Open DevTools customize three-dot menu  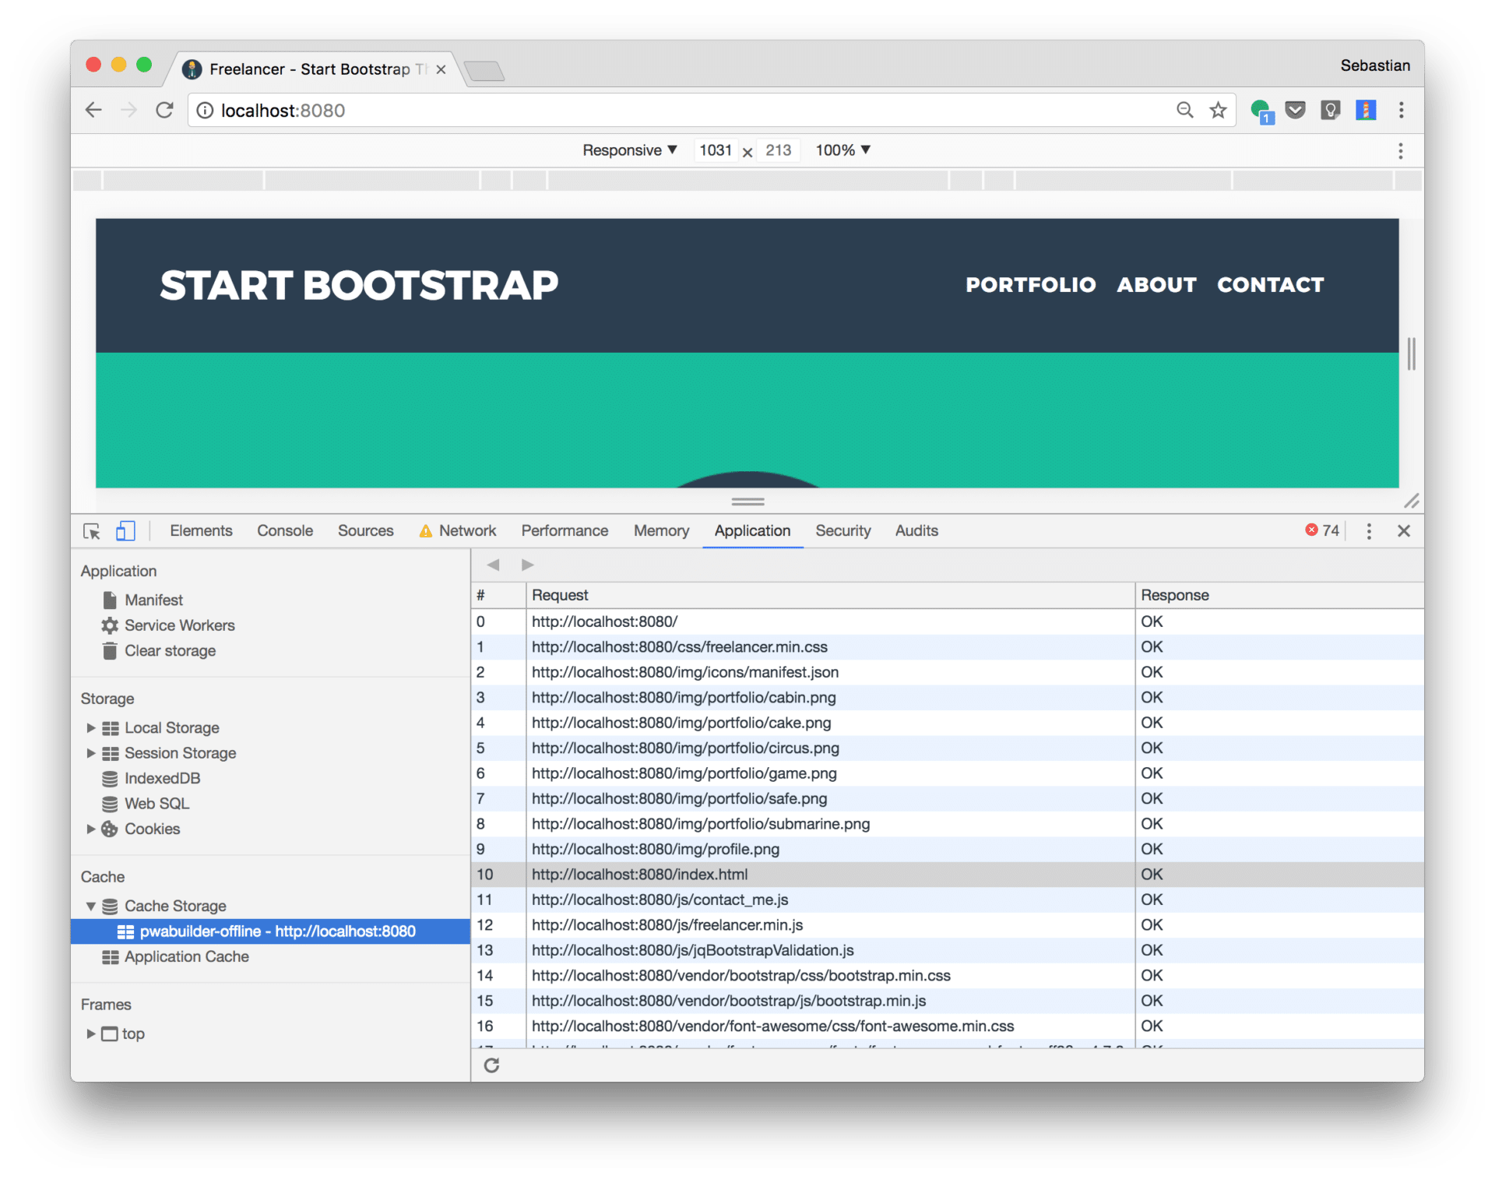coord(1369,531)
